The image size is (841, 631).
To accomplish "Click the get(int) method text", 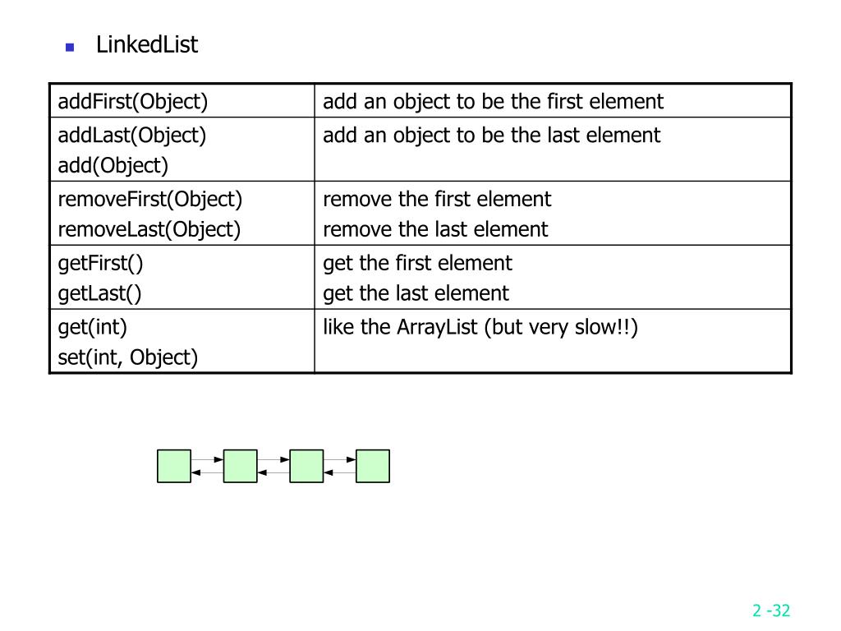I will (92, 327).
